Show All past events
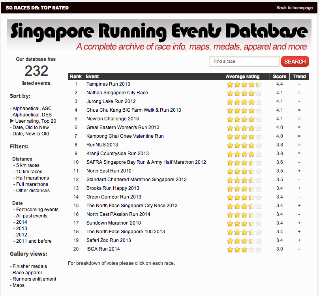 [32, 215]
